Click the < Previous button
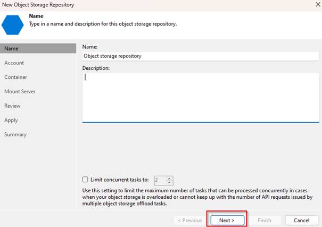The image size is (322, 227). click(x=190, y=221)
